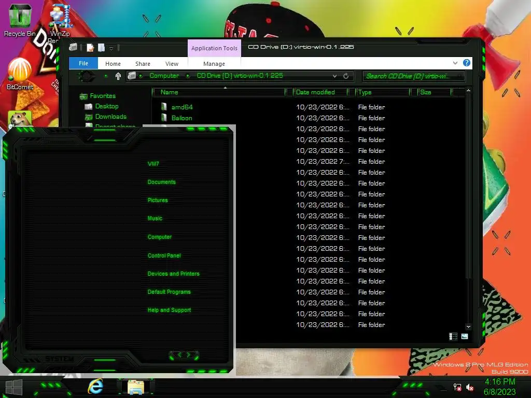This screenshot has width=531, height=398.
Task: Click CD Drive (D:) breadcrumb segment
Action: pos(240,76)
